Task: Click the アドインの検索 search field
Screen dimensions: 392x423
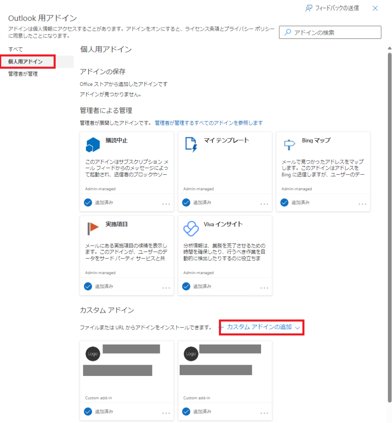Action: (x=335, y=32)
